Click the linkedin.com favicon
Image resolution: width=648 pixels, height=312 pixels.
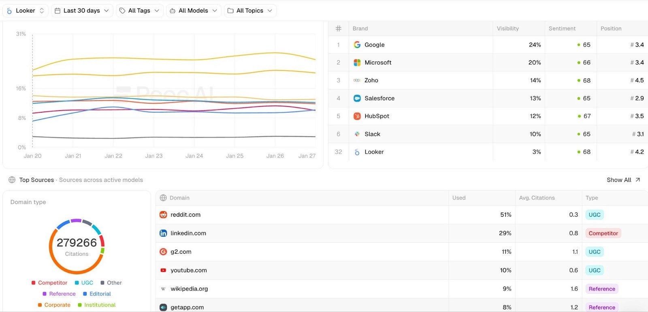[163, 233]
